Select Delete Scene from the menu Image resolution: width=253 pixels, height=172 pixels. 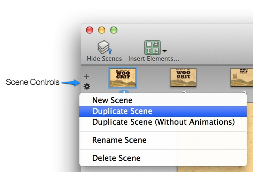point(116,158)
